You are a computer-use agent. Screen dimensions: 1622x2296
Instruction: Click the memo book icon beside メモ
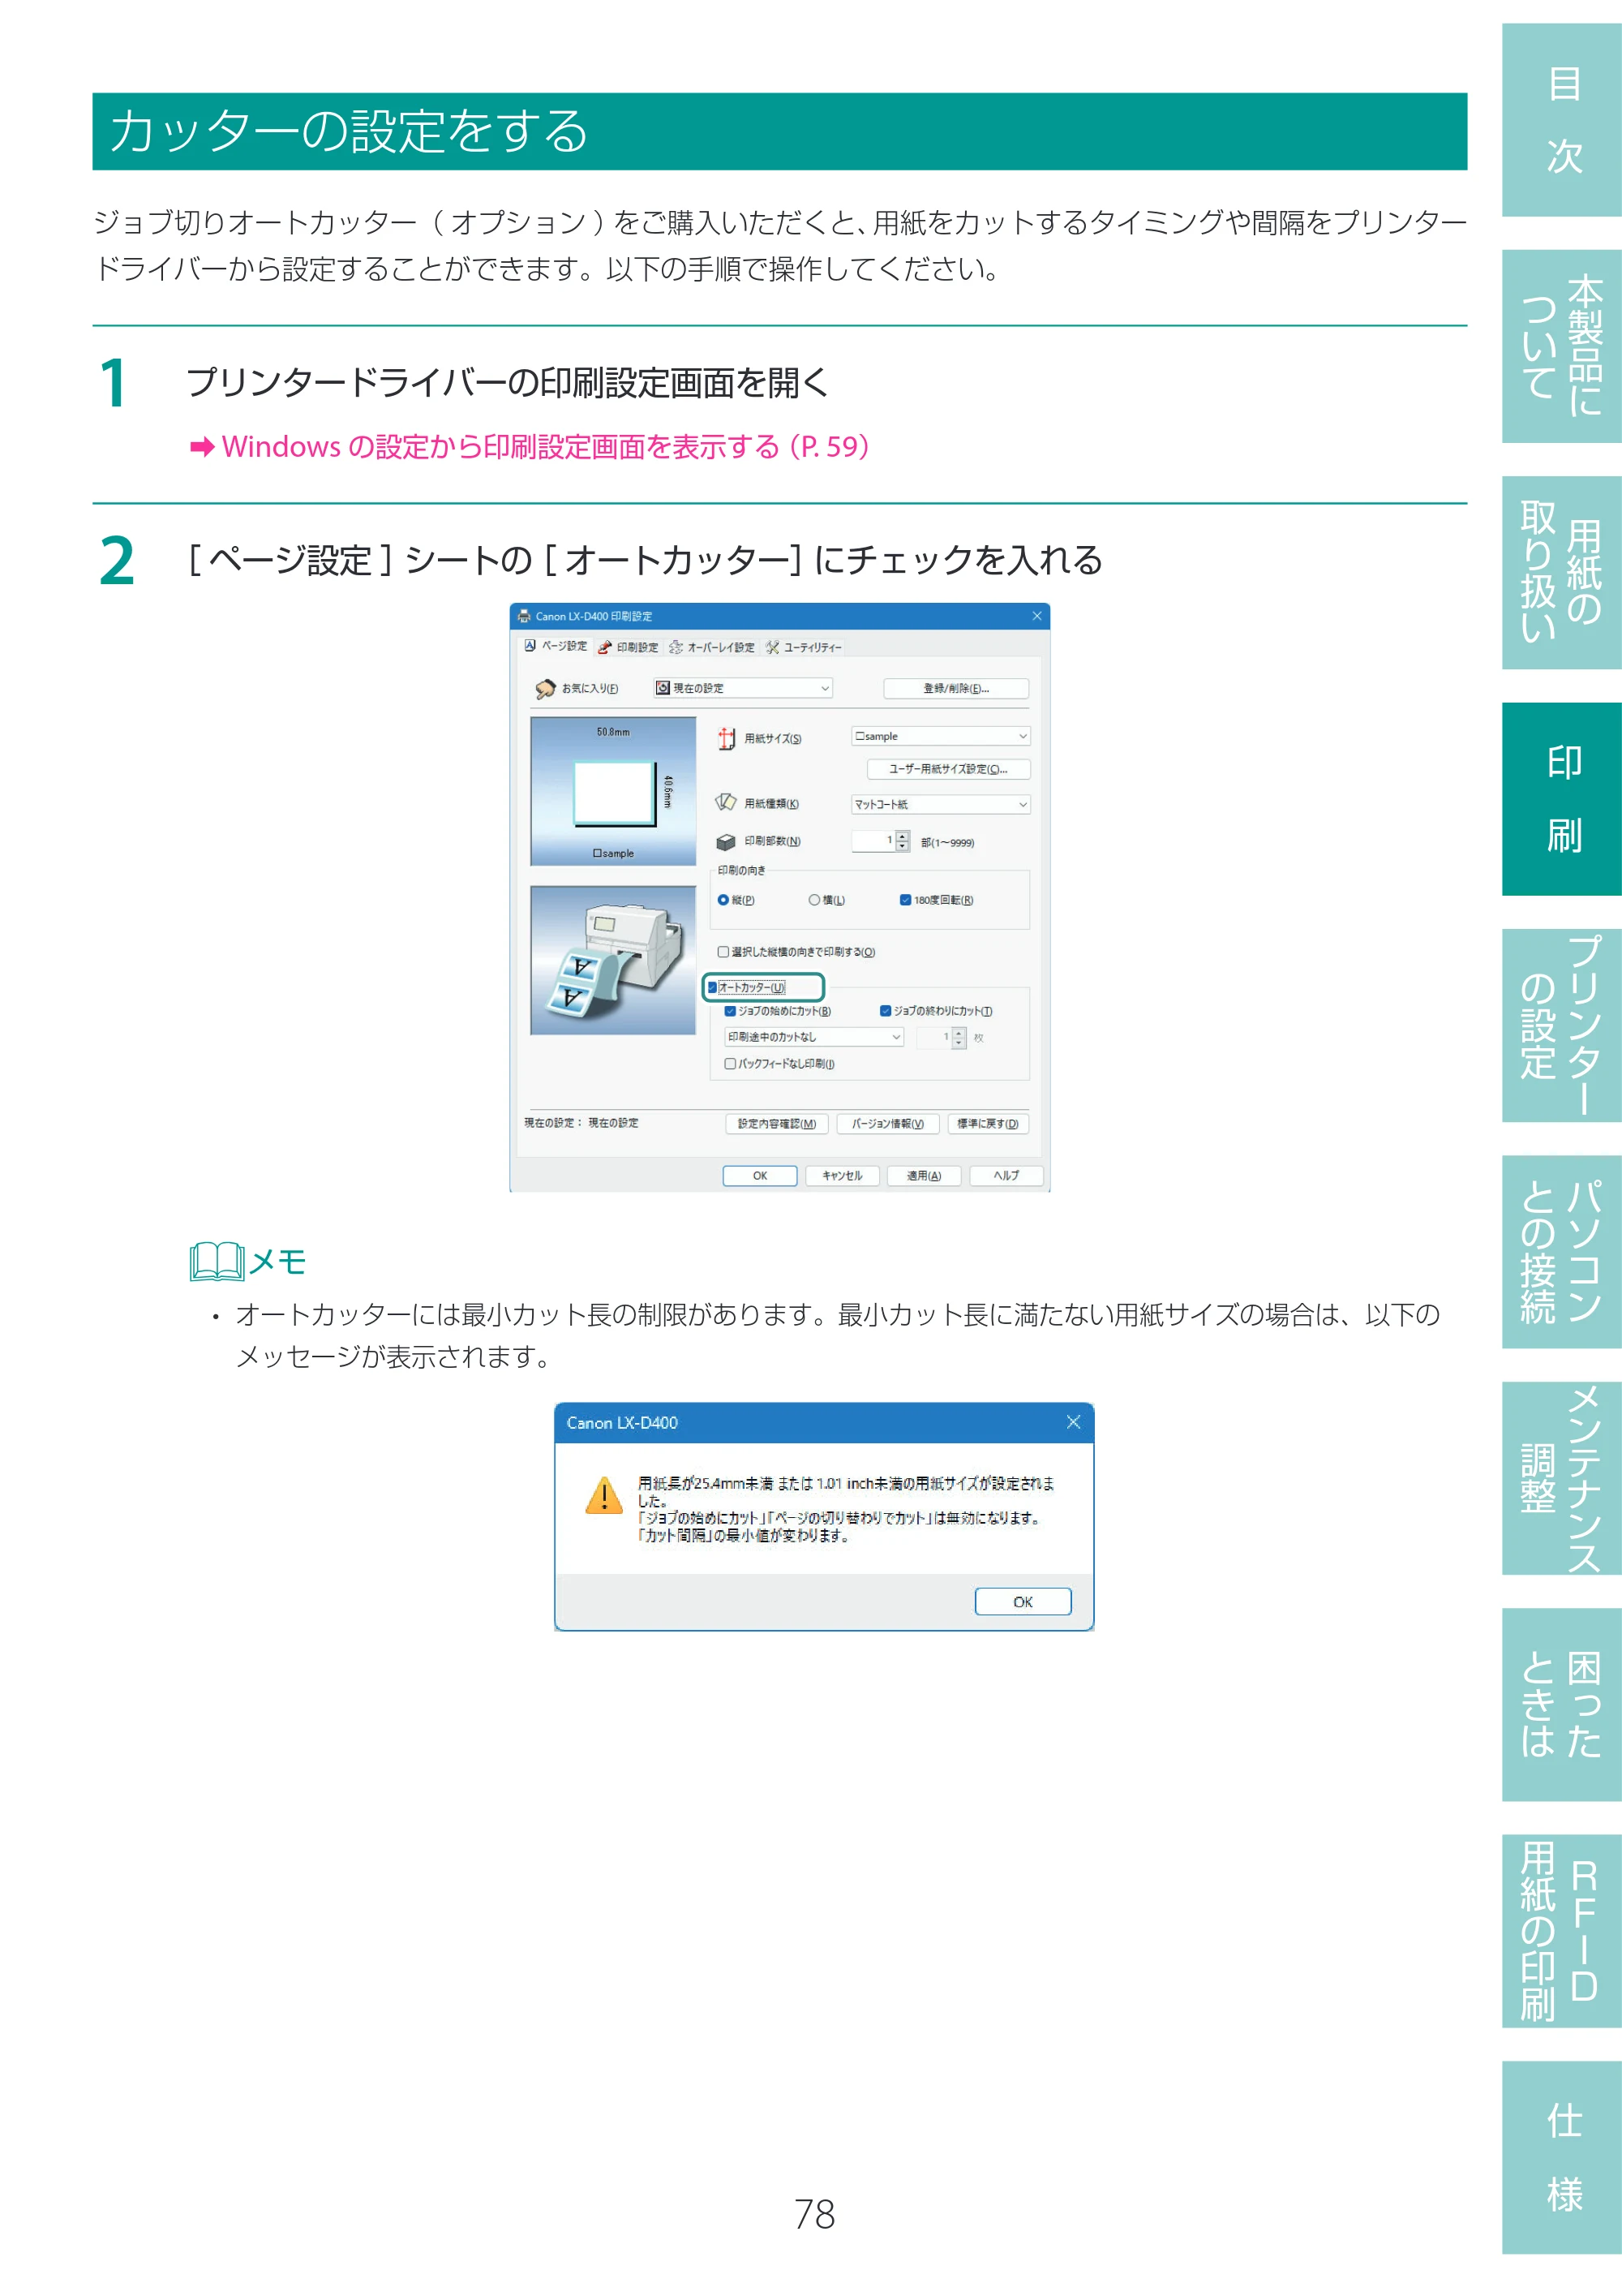tap(217, 1261)
